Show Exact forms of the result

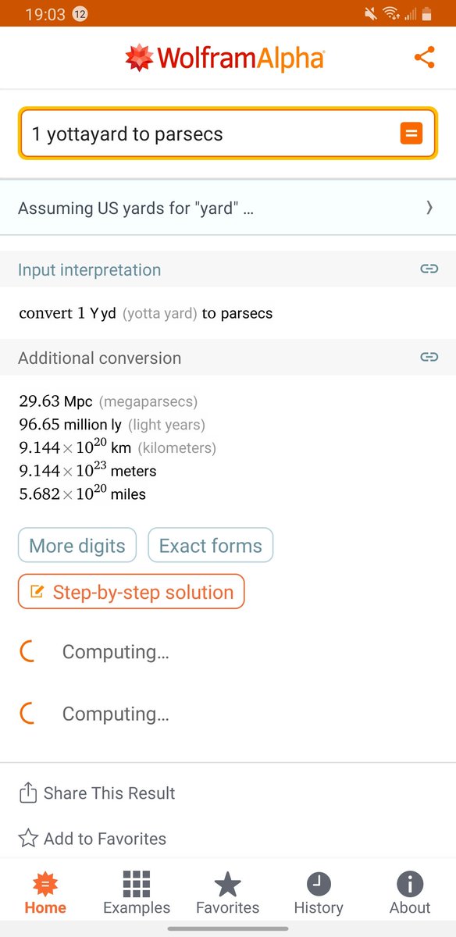[x=211, y=545]
